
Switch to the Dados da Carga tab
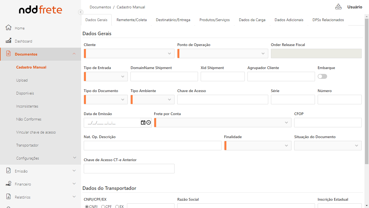(252, 20)
